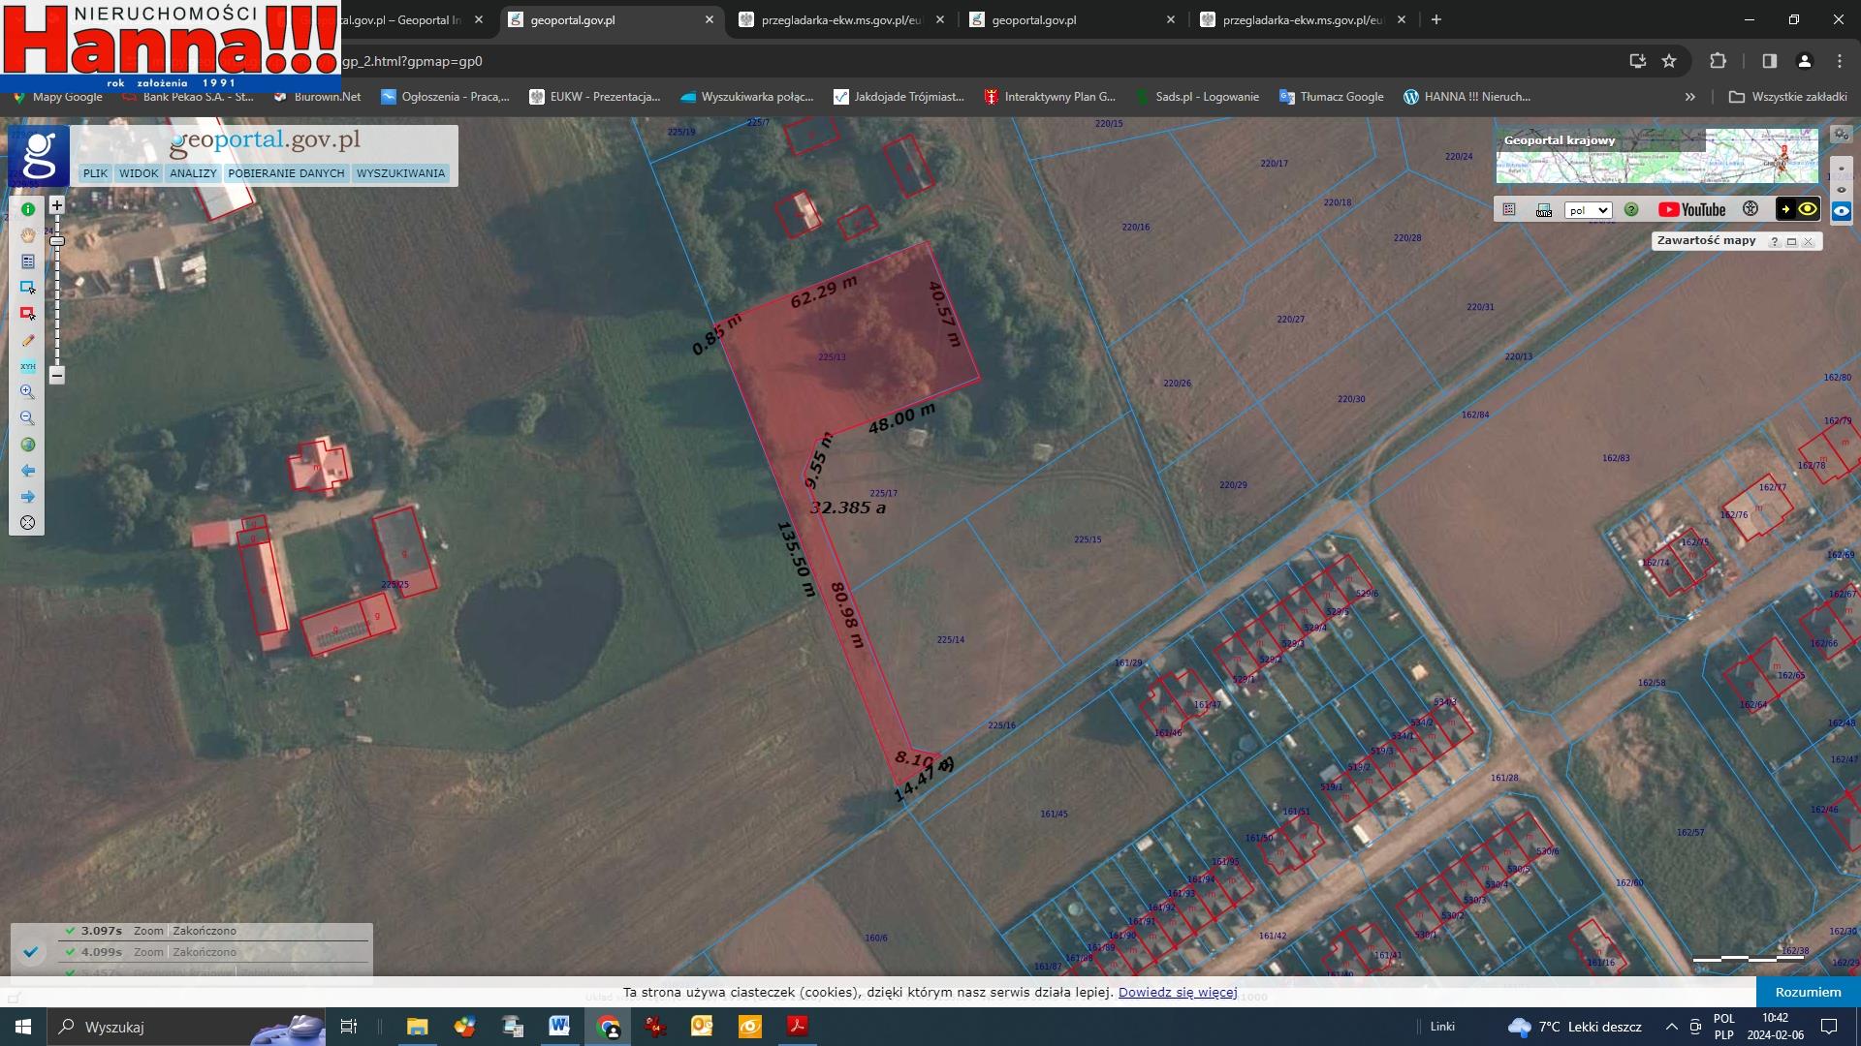Image resolution: width=1861 pixels, height=1046 pixels.
Task: Click the zoom slider handle
Action: [57, 240]
